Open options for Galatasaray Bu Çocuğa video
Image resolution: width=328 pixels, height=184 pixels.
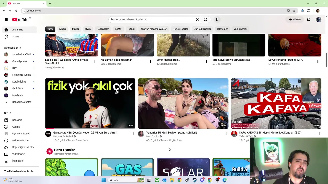click(x=134, y=133)
